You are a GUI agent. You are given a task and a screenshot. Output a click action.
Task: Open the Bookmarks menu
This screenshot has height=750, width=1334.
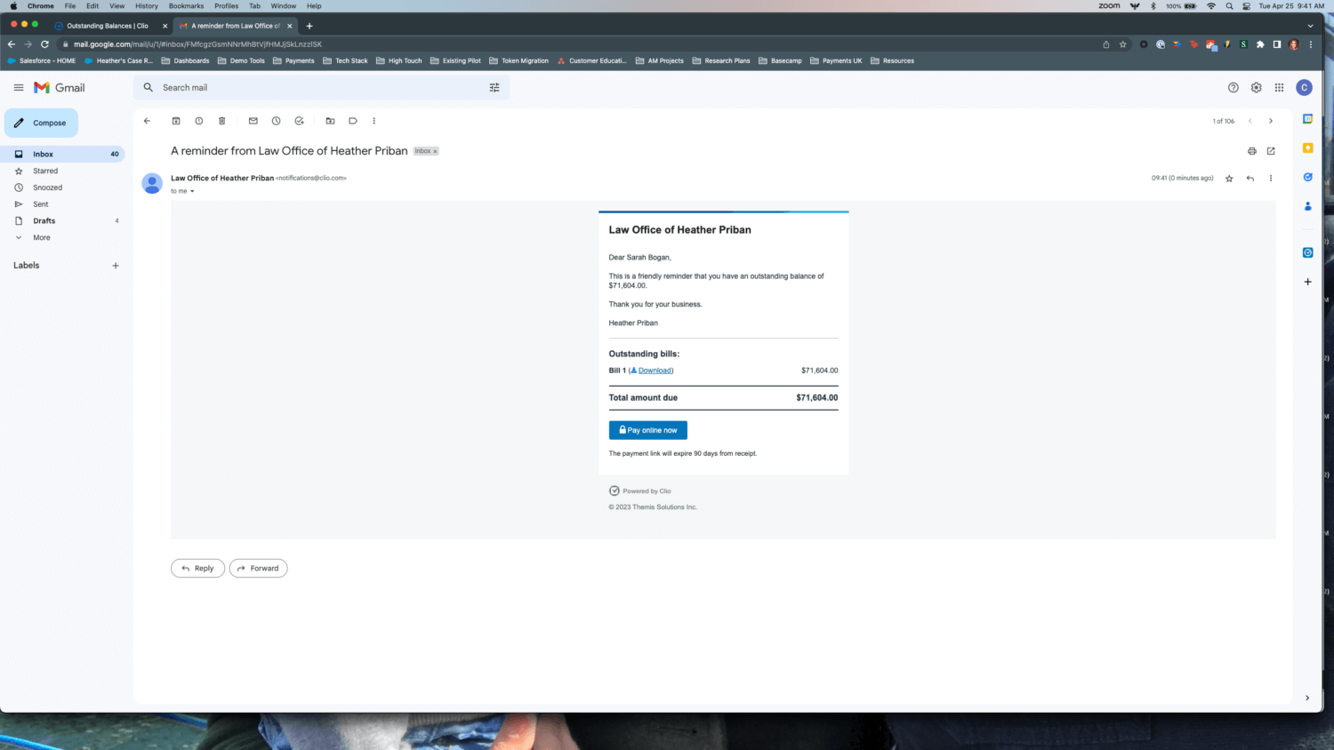coord(186,6)
